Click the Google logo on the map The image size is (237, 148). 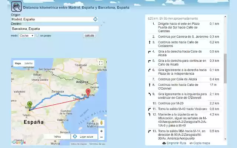pos(19,142)
